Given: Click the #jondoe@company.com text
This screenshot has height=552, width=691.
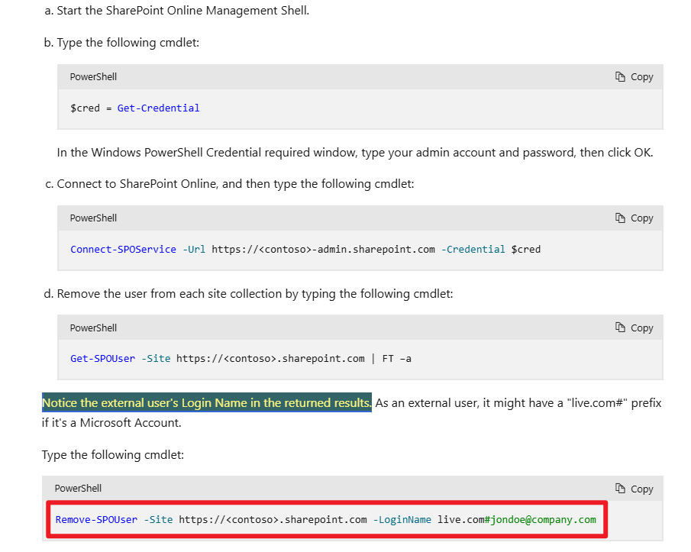Looking at the screenshot, I should (x=541, y=520).
